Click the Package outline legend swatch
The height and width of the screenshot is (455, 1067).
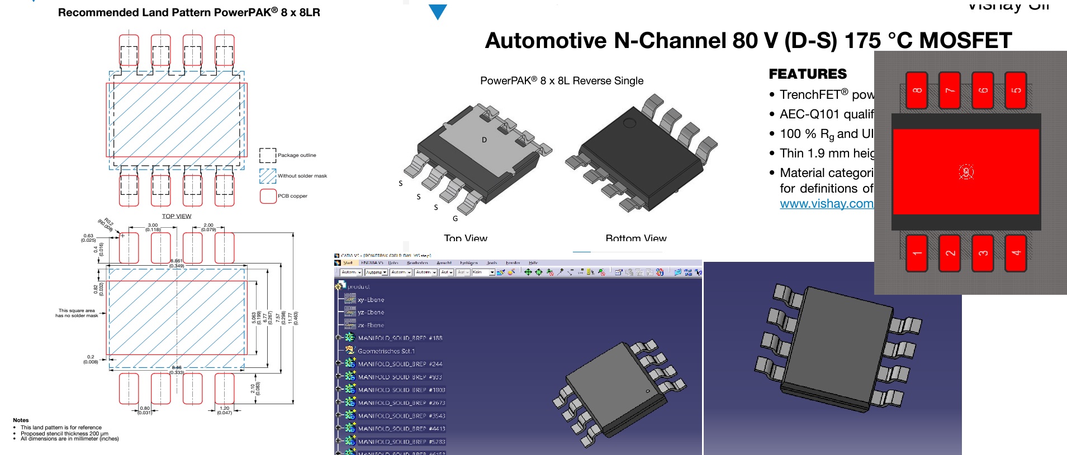tap(268, 155)
